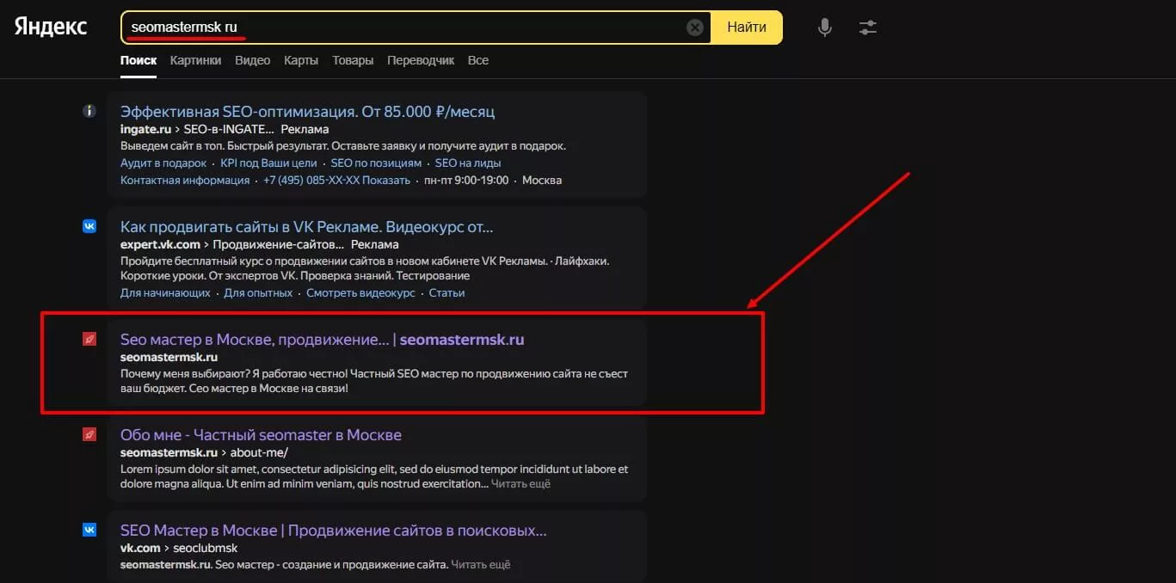The image size is (1176, 583).
Task: Open the Все tab
Action: [478, 60]
